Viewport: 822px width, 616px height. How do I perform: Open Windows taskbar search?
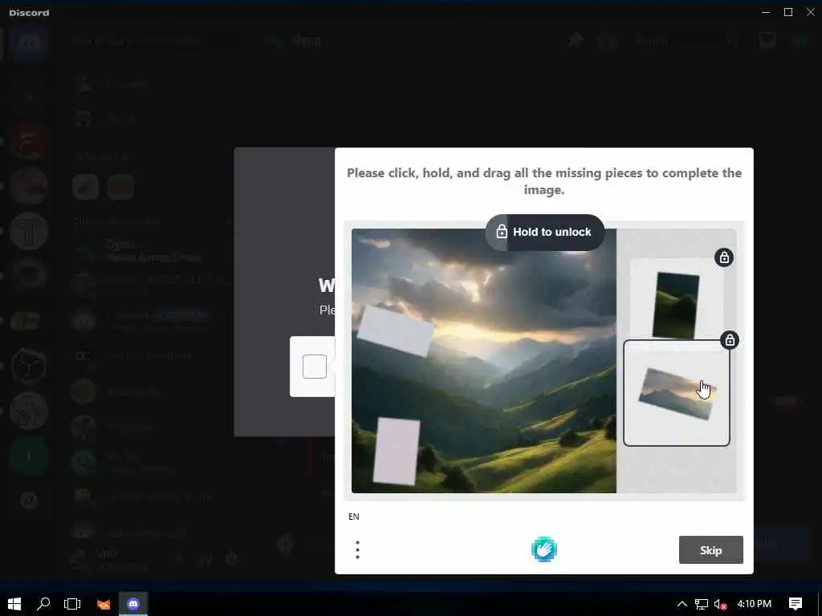tap(43, 604)
